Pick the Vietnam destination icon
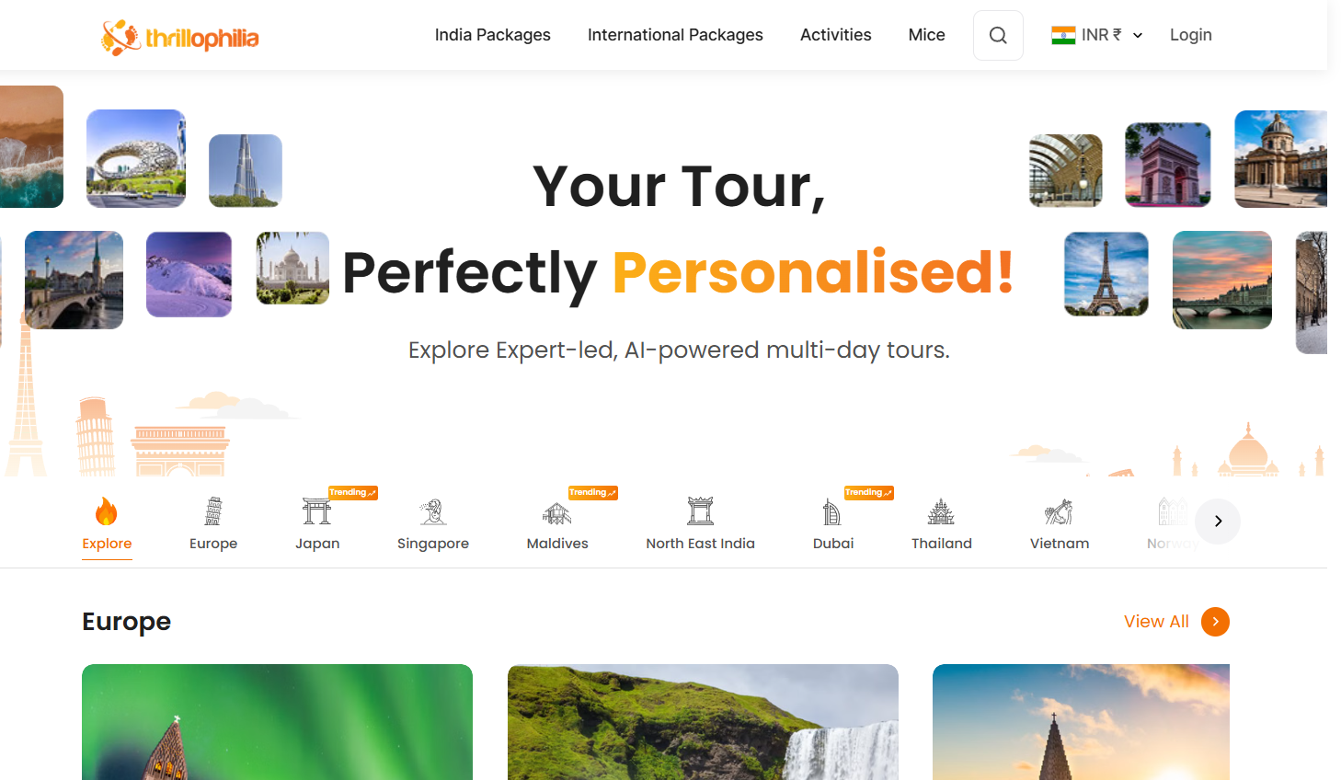 click(x=1059, y=510)
